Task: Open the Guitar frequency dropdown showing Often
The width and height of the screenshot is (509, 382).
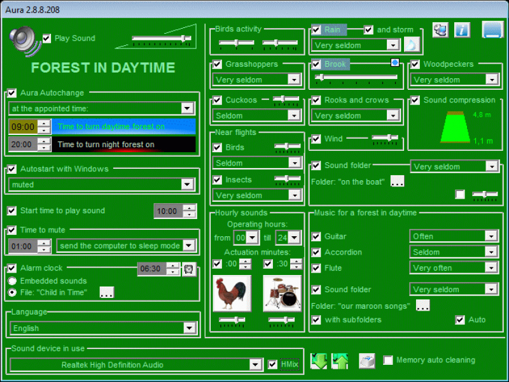Action: click(491, 236)
